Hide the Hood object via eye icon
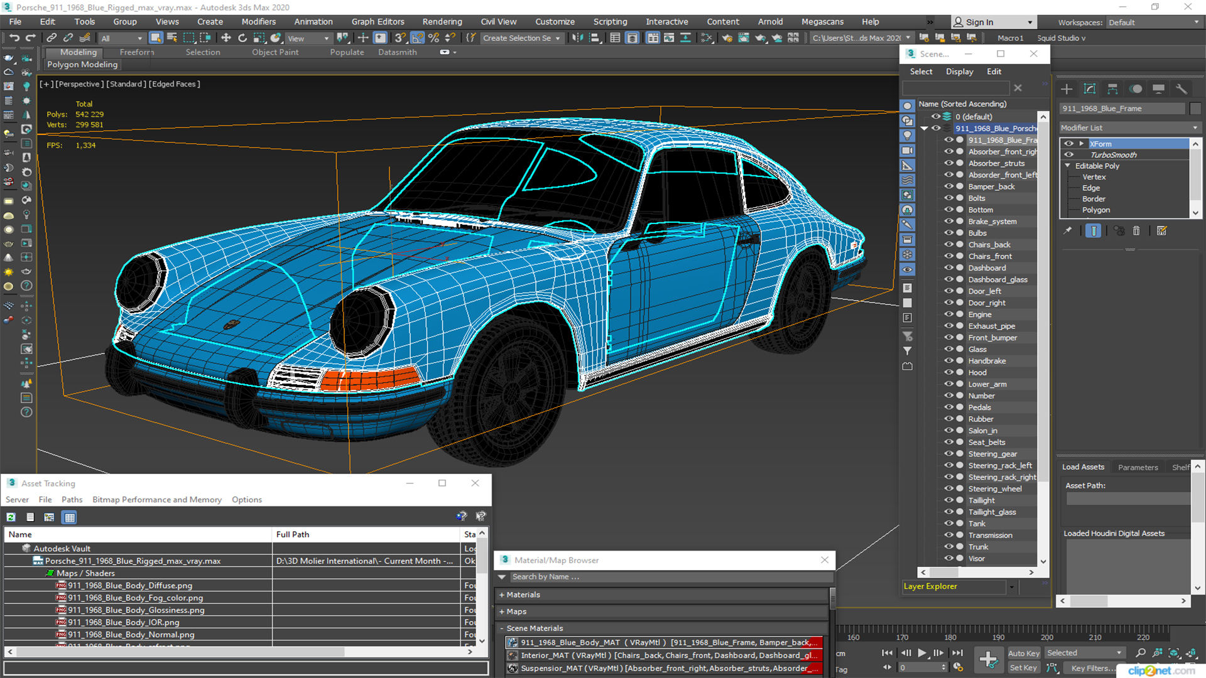Screen dimensions: 1206x678 tap(948, 372)
